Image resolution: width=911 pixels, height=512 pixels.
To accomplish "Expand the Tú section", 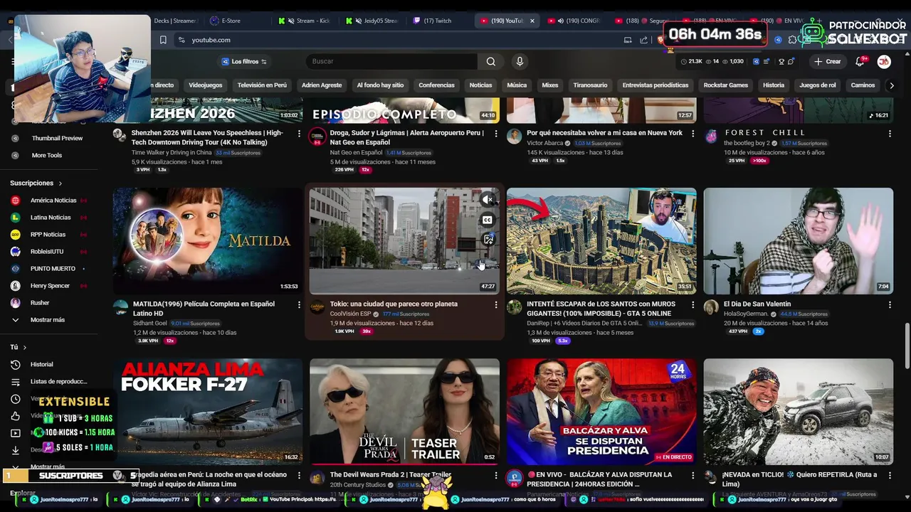I will (x=19, y=347).
